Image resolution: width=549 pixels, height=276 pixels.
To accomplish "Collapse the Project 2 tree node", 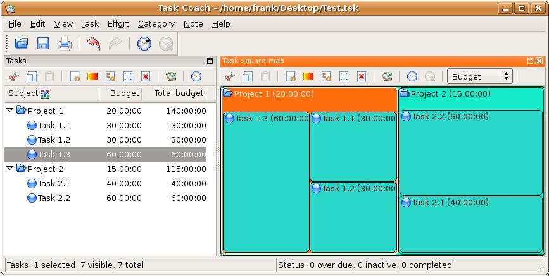I will pyautogui.click(x=10, y=169).
